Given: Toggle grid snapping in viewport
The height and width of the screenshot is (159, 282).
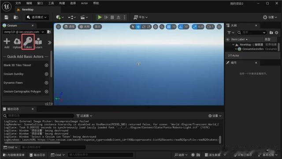Looking at the screenshot, I should pyautogui.click(x=169, y=27).
